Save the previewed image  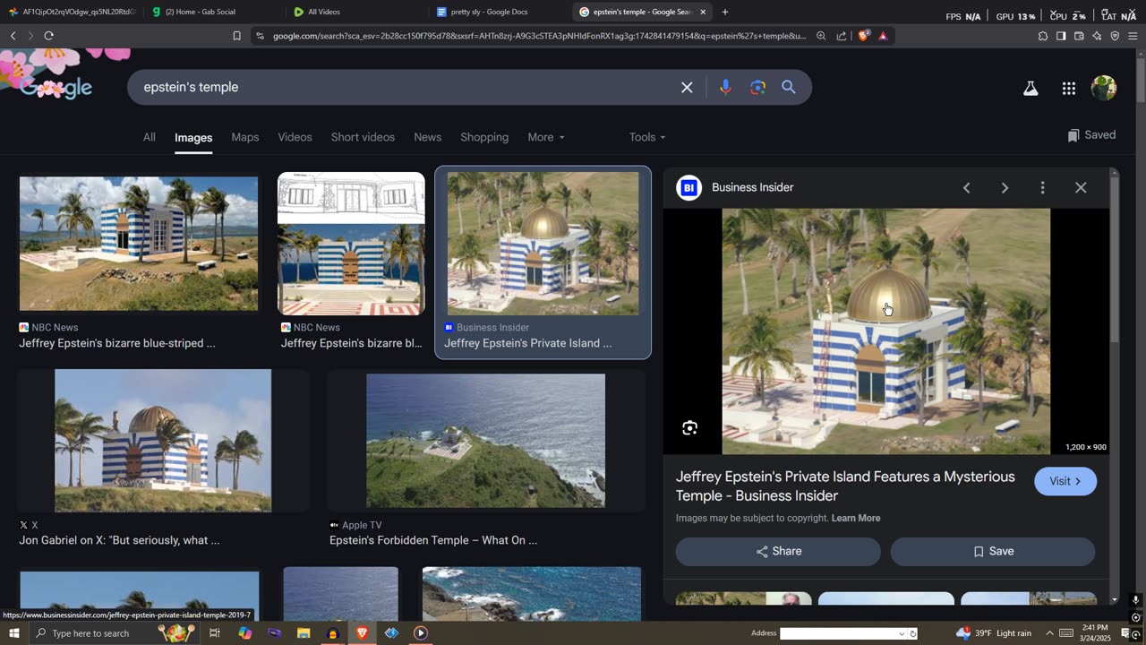point(993,552)
